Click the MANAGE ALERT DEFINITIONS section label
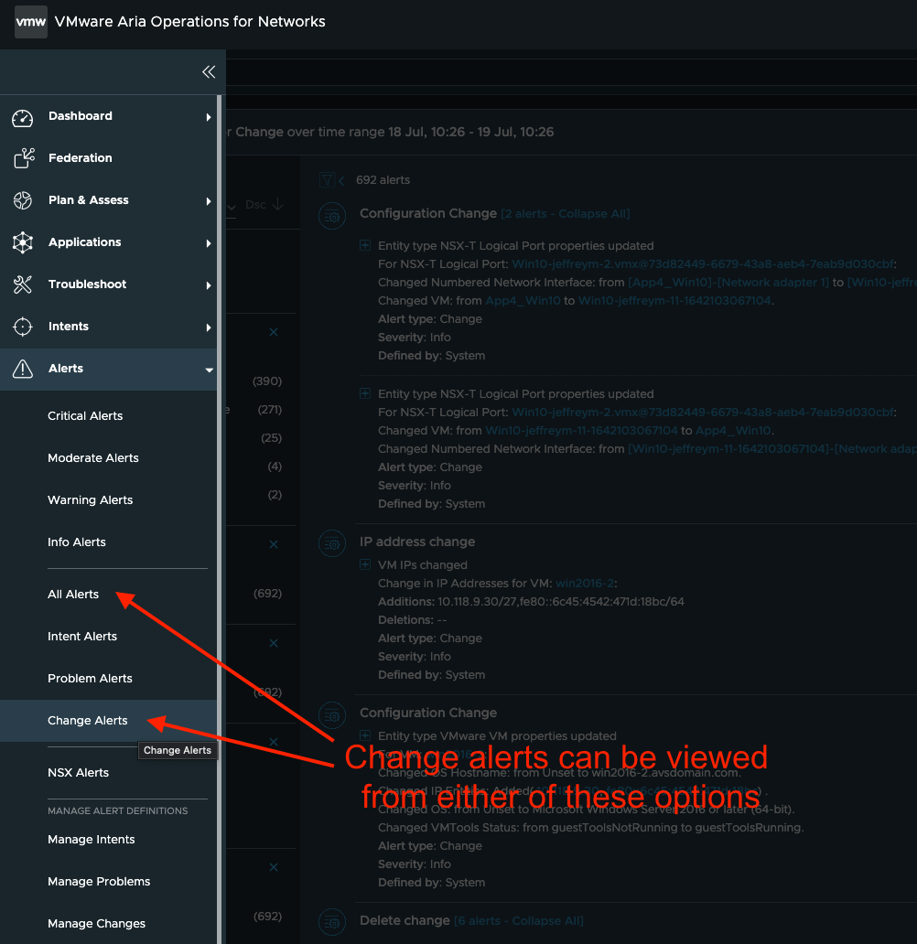 [x=117, y=811]
